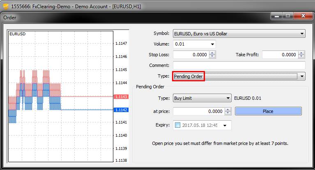Increase at price with up arrow
Screen dimensions: 315x170
(x=228, y=109)
